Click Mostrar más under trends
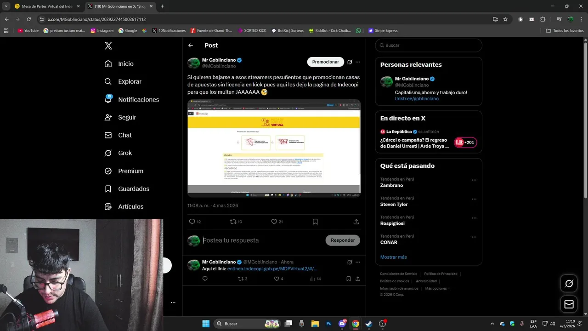This screenshot has height=331, width=588. tap(393, 257)
